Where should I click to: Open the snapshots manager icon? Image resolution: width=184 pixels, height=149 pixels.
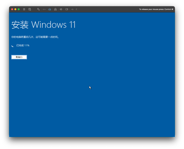click(30, 9)
